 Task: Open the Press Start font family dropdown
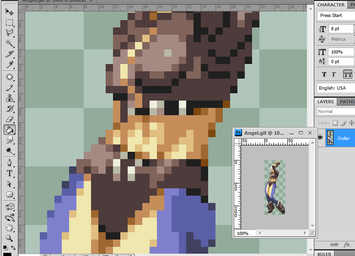(336, 16)
